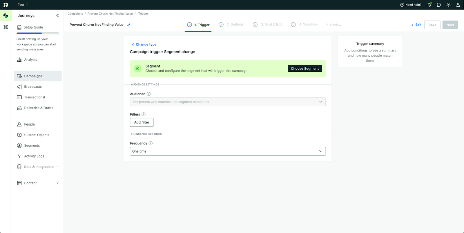Viewport: 464px width, 233px height.
Task: Click the Segments sidebar icon
Action: [19, 146]
